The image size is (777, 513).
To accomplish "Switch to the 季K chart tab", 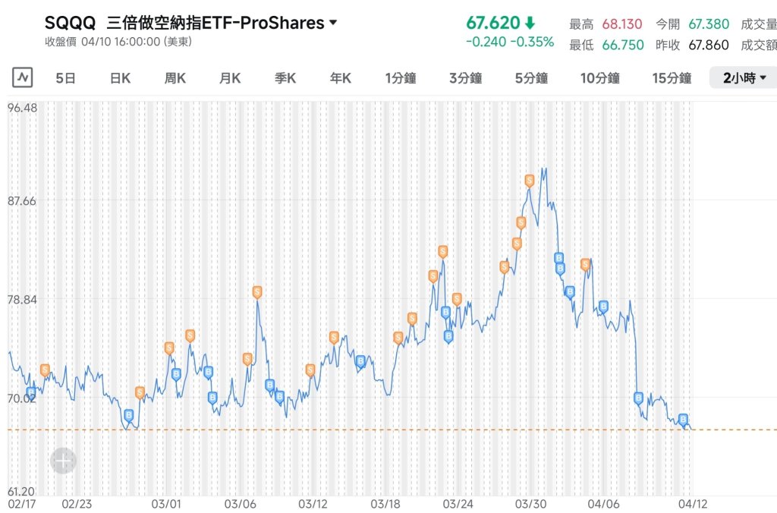I will click(x=285, y=78).
